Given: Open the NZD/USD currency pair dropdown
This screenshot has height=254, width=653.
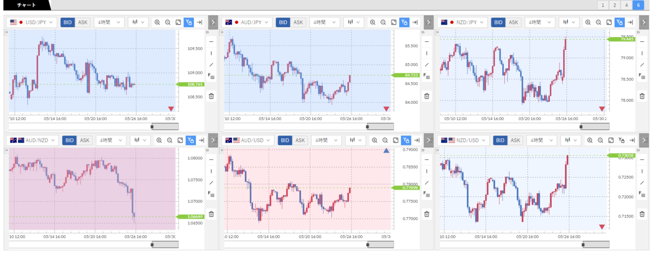Looking at the screenshot, I should coord(463,140).
